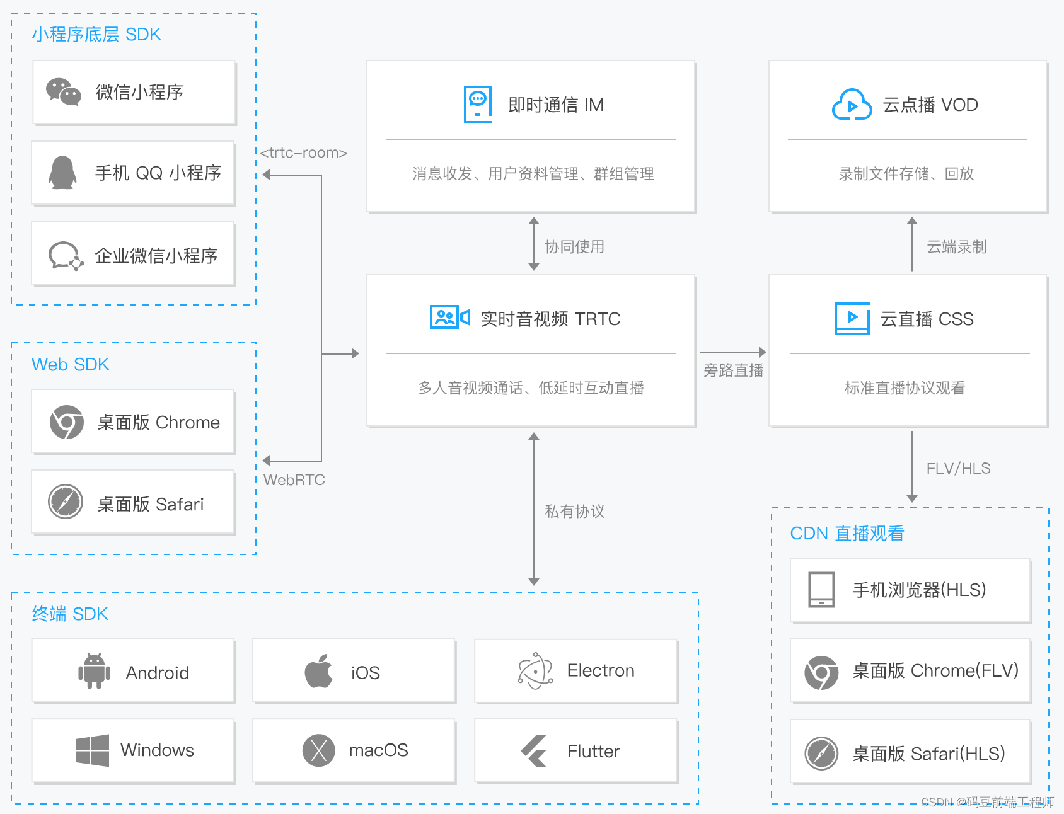This screenshot has height=814, width=1064.
Task: Click the Web SDK heading
Action: click(x=71, y=364)
